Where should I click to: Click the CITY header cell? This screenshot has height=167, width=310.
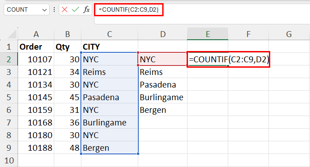pyautogui.click(x=109, y=46)
